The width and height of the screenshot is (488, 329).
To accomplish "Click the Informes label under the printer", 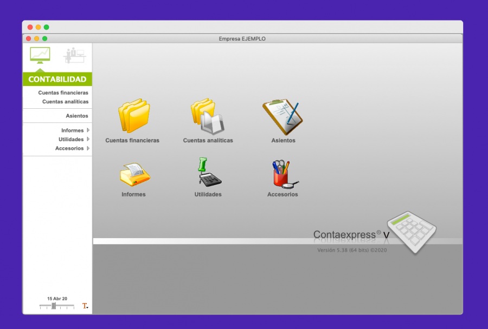I will 133,194.
